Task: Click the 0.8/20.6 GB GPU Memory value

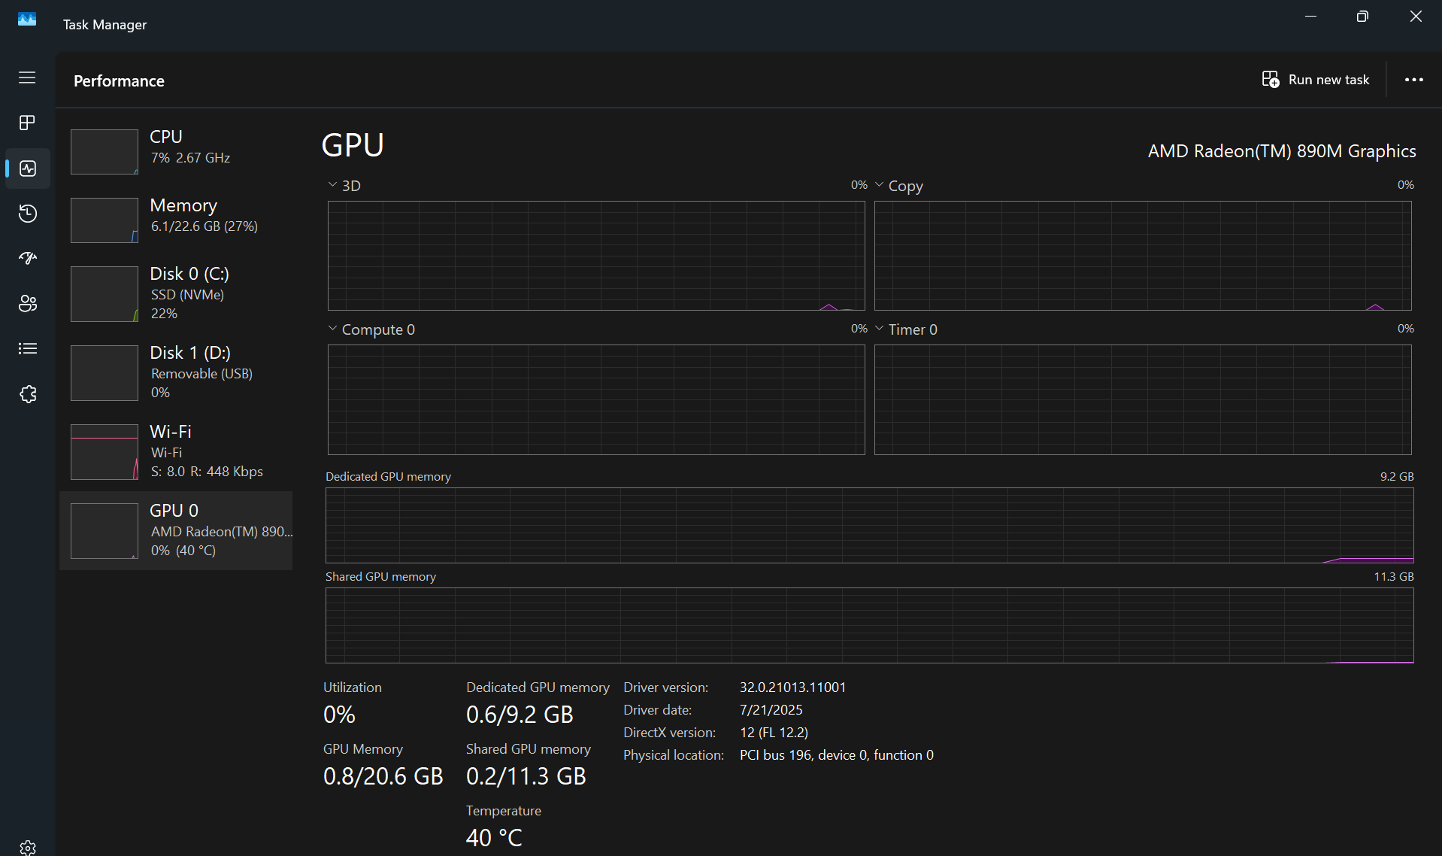Action: point(383,776)
